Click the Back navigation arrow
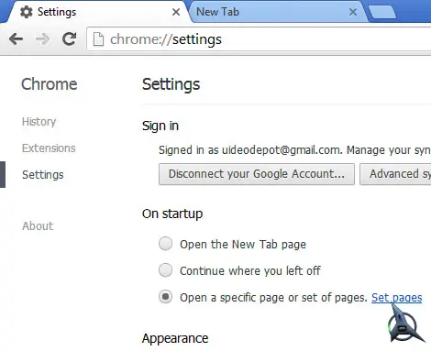 point(16,39)
